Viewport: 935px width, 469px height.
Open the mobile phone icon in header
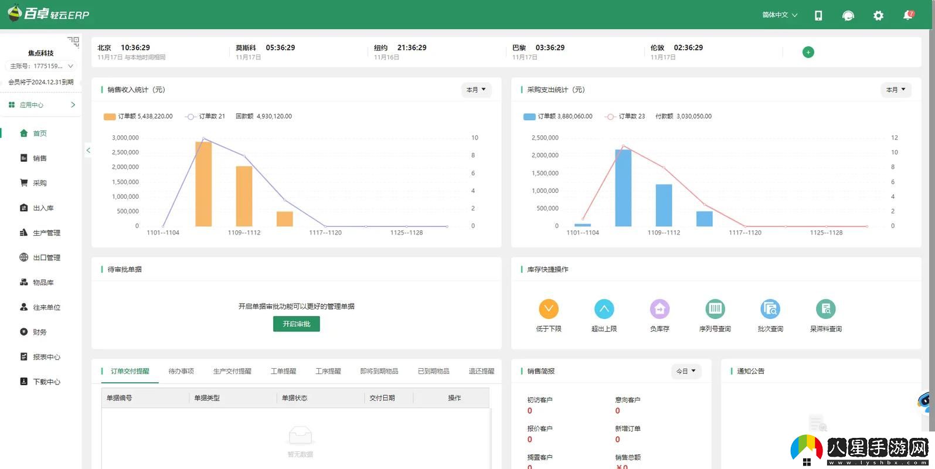(x=818, y=15)
